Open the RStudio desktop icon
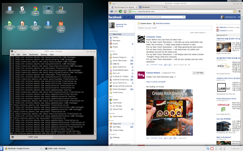The width and height of the screenshot is (243, 151). [48, 25]
